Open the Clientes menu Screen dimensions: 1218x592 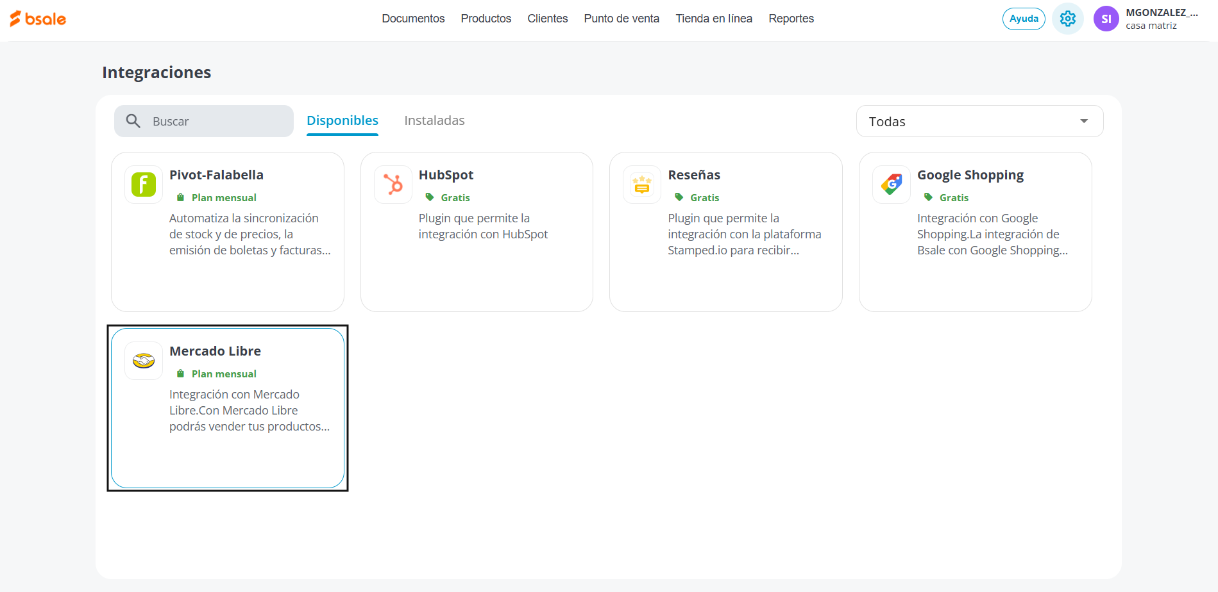tap(548, 19)
